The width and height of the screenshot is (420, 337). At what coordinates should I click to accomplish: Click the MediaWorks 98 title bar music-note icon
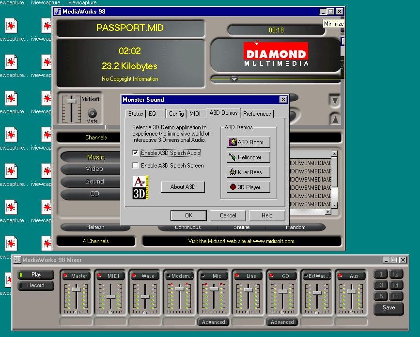click(x=57, y=12)
